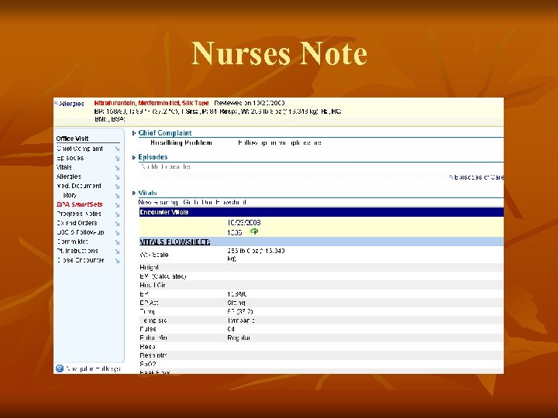
Task: Click the red allergy list Nitrofurantoin, Metformin Hcl, Silk Tape
Action: point(151,103)
